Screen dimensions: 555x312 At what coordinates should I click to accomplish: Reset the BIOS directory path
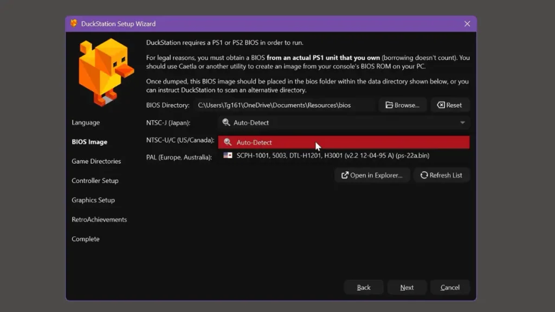coord(450,105)
